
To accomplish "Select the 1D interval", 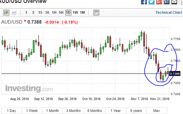I will [x=68, y=13].
